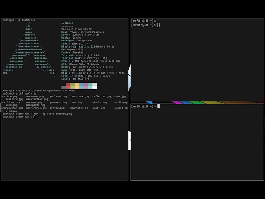This screenshot has height=199, width=265.
Task: Click 'gritty.png' in the ls listing
Action: coord(57,108)
